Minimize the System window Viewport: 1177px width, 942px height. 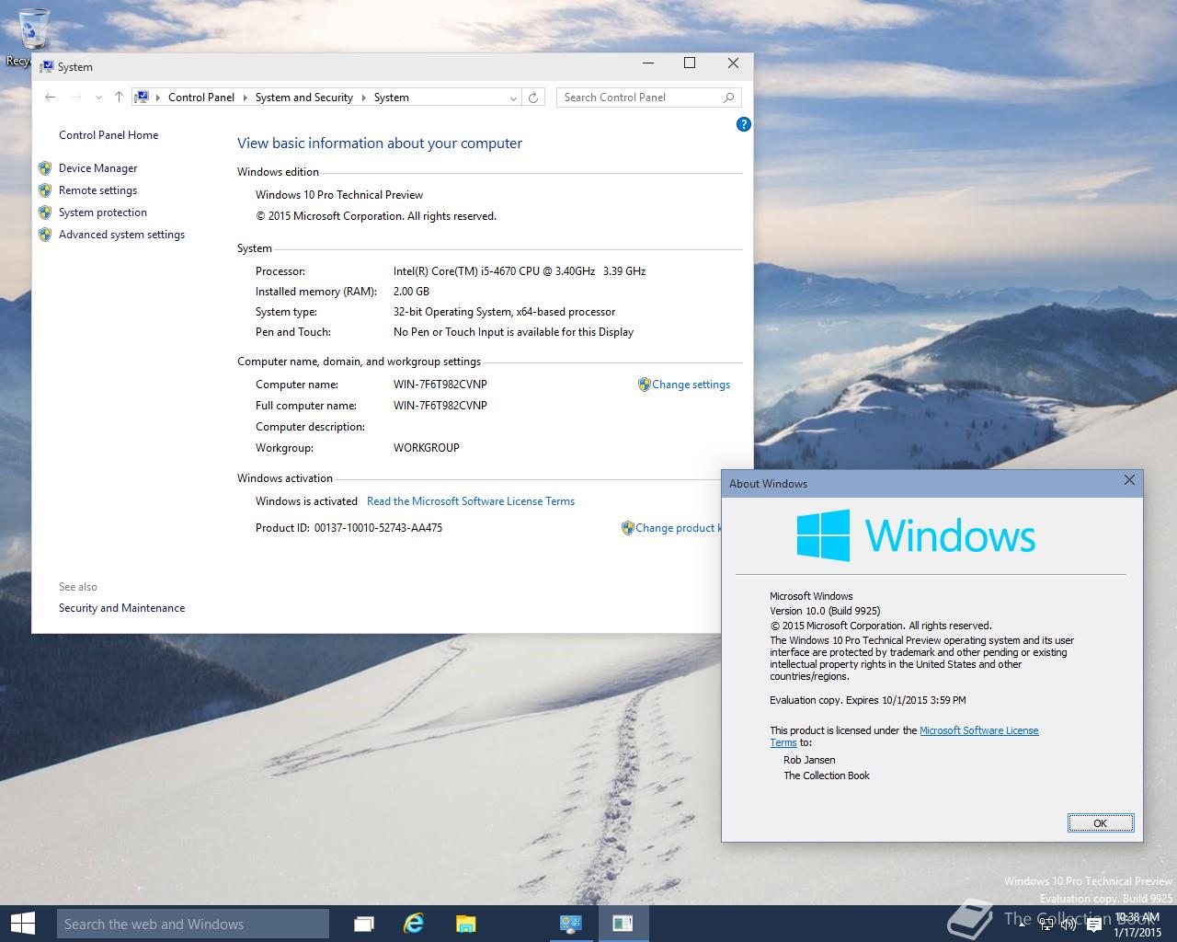647,63
